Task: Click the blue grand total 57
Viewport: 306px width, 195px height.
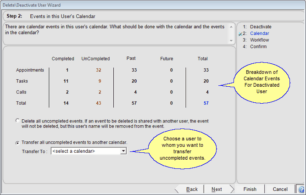Action: tap(206, 103)
